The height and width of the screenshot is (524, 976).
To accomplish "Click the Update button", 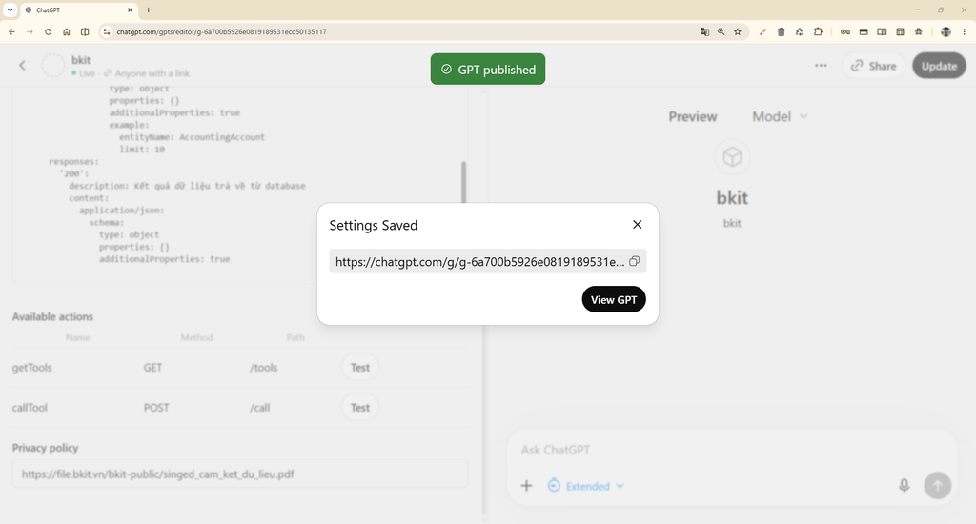I will coord(939,66).
